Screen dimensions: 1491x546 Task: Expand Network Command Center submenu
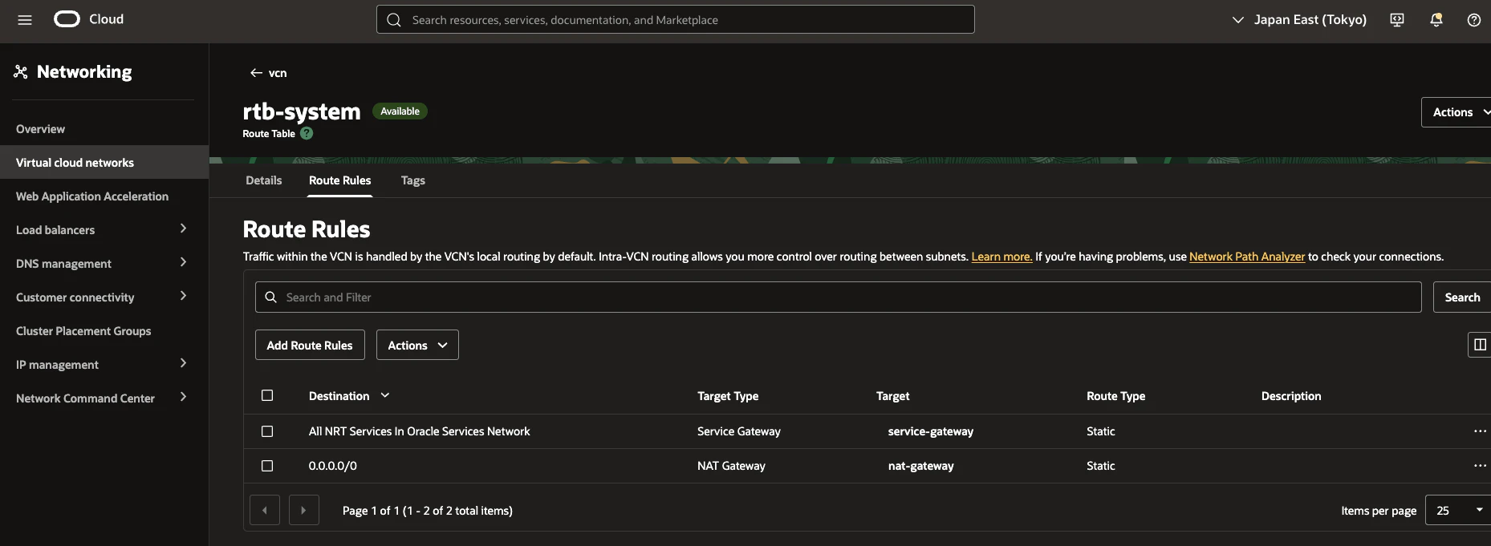tap(183, 397)
